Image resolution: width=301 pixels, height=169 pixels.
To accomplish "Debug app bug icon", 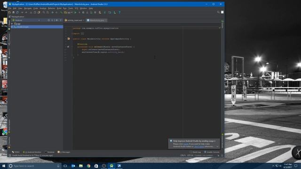I will (83, 13).
